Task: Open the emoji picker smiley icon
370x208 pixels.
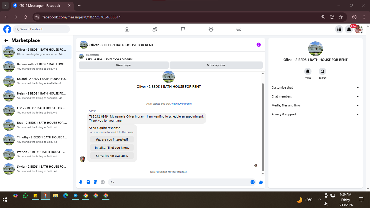Action: point(252,182)
